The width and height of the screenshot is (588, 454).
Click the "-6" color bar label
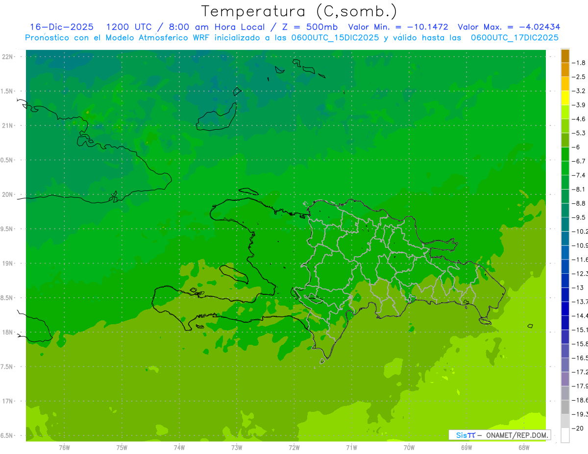coord(577,147)
